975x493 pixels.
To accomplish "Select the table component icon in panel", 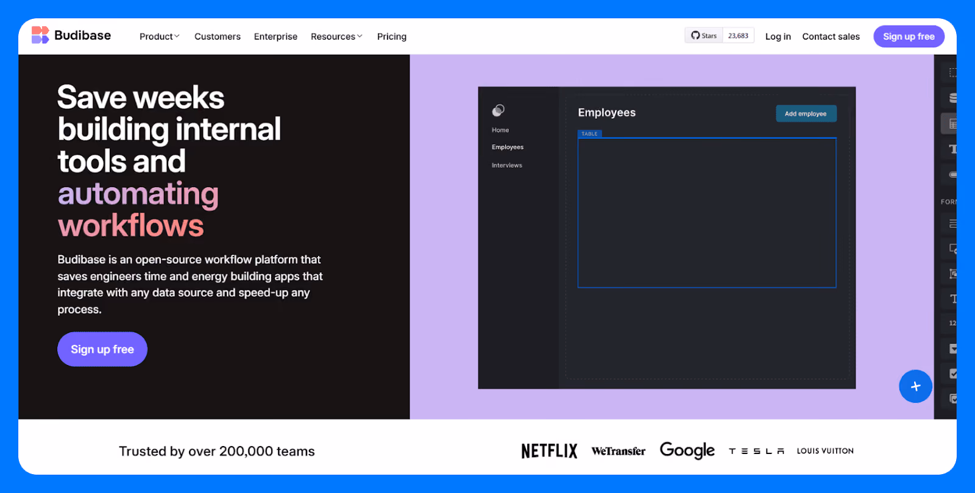I will pos(952,124).
